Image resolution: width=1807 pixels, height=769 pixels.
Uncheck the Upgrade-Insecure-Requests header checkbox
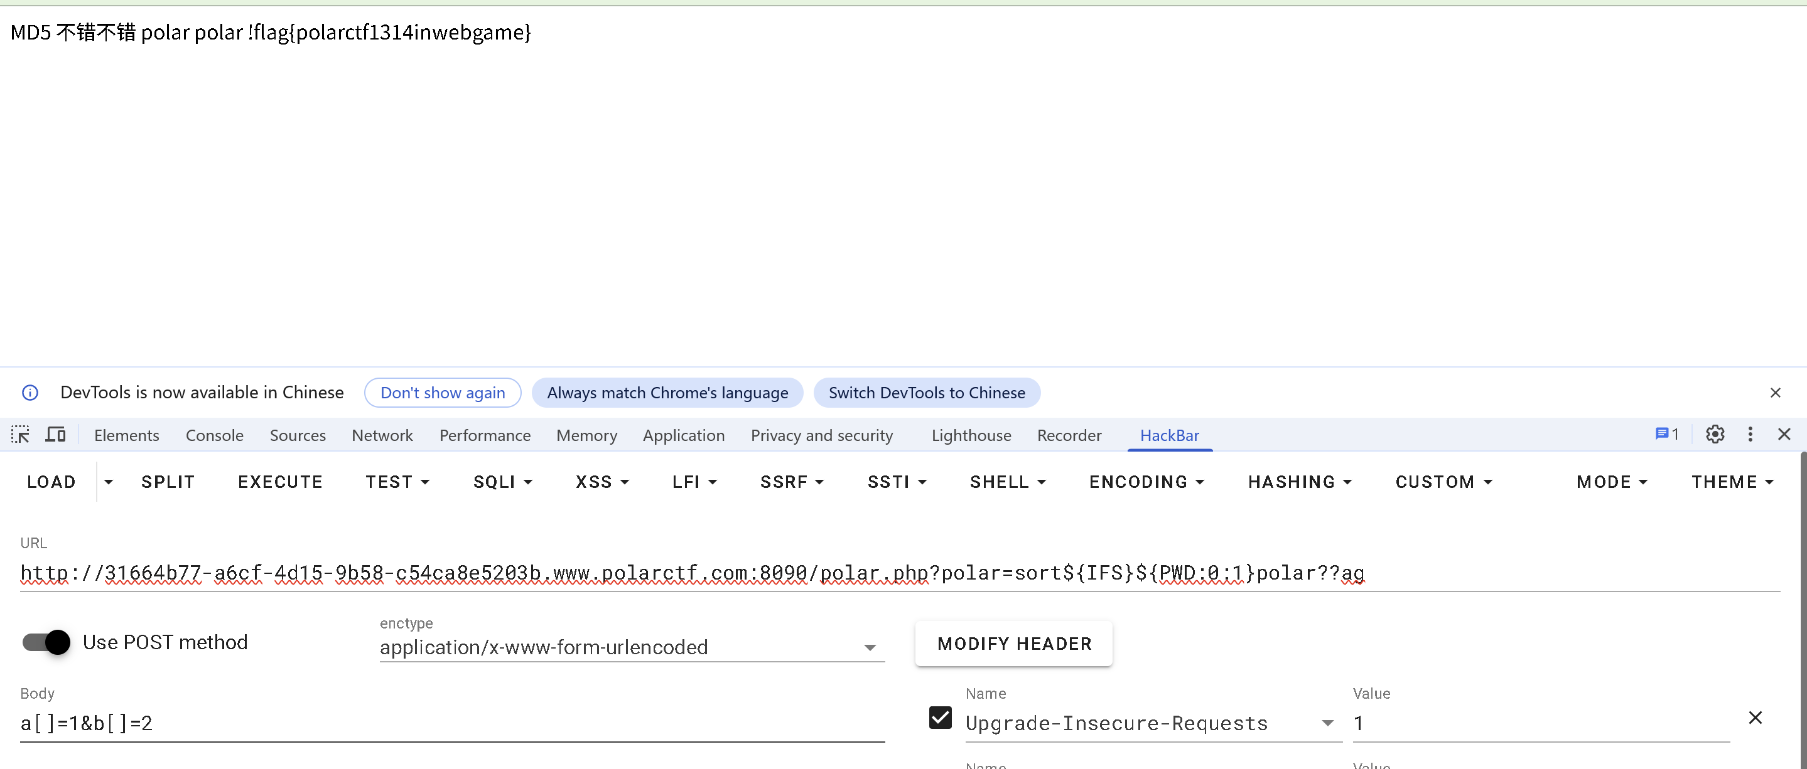click(x=940, y=718)
